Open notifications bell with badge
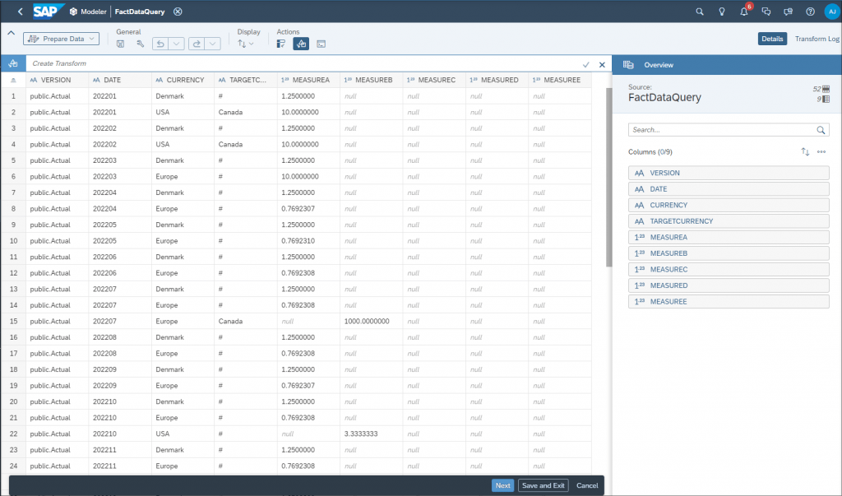 745,10
